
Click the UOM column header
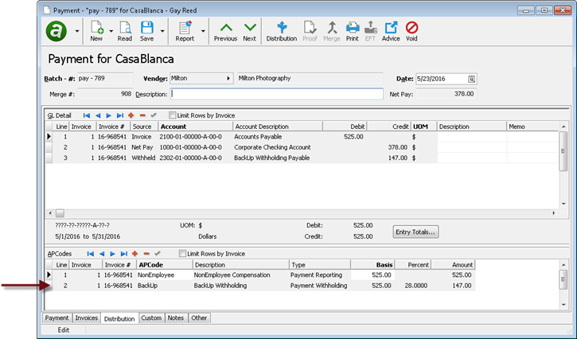[423, 127]
